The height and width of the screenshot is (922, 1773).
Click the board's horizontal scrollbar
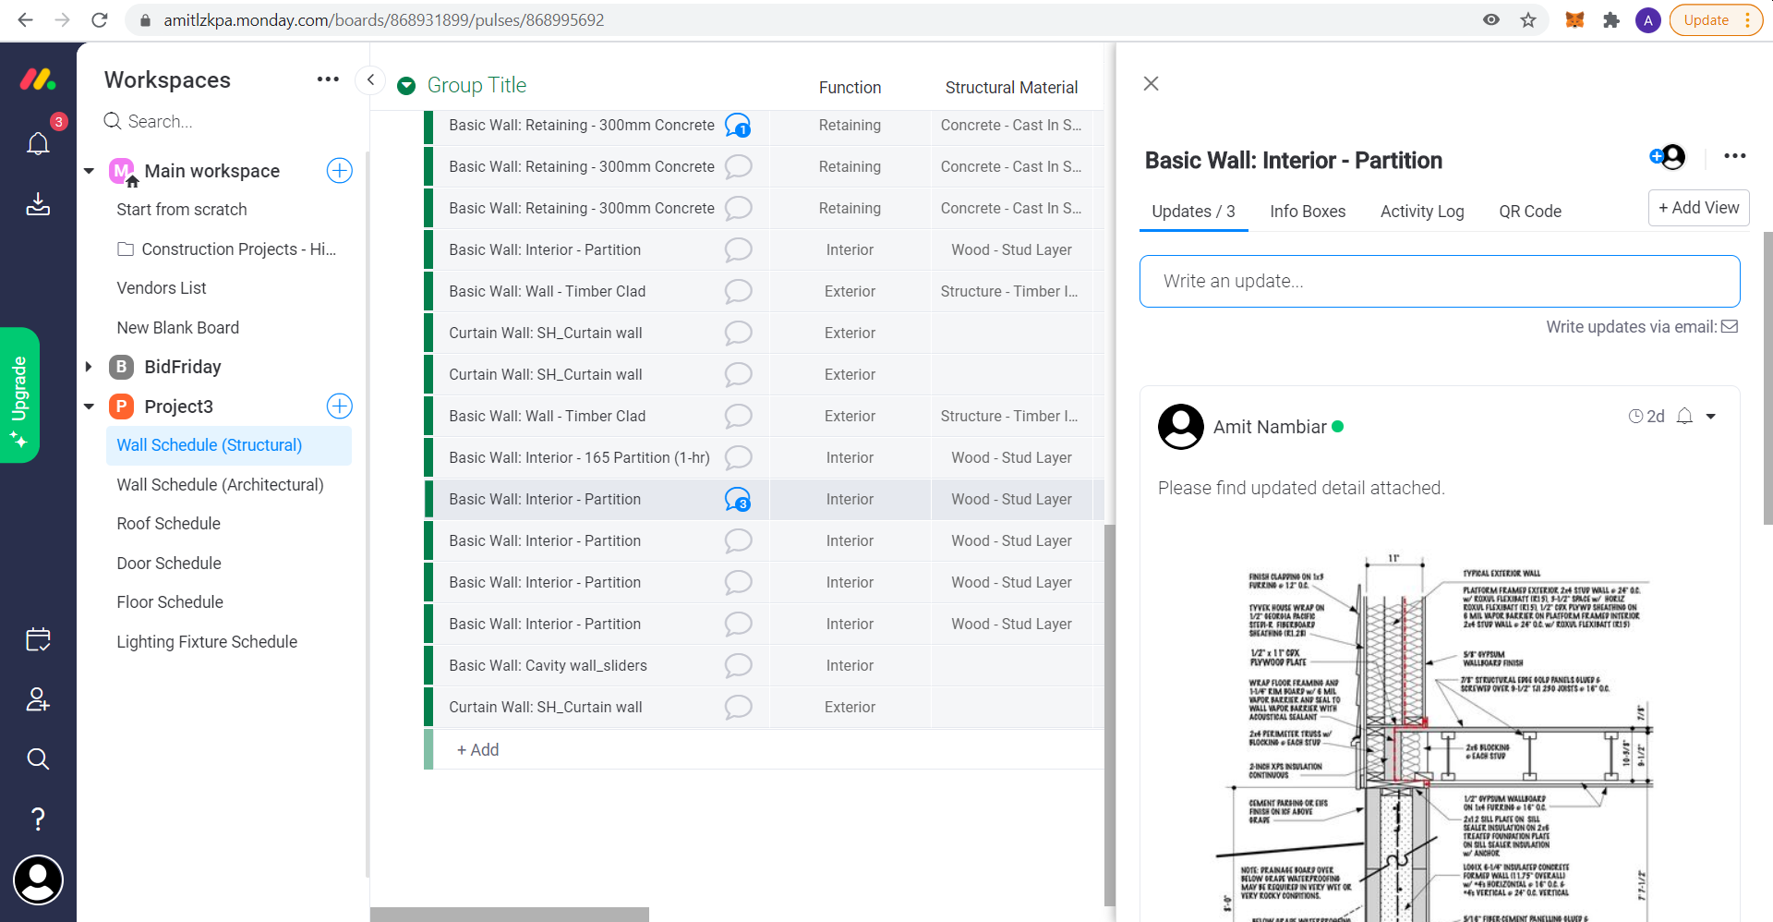(510, 915)
